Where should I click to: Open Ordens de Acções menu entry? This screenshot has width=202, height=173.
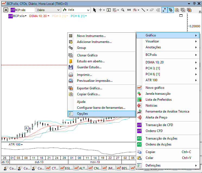168,145
